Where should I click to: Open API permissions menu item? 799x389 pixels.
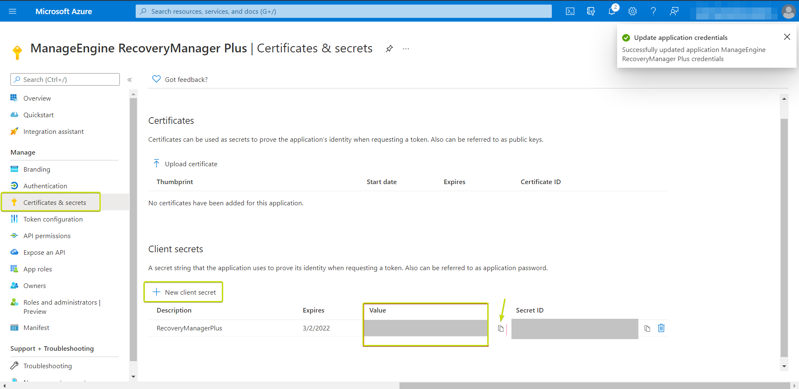[x=47, y=236]
